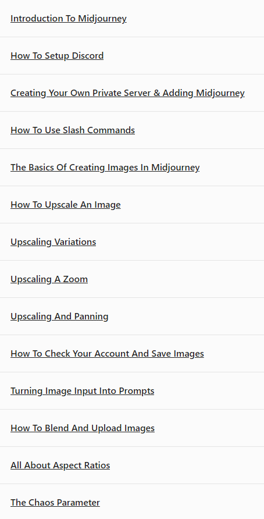Open the Introduction To Midjourney lesson
The width and height of the screenshot is (264, 519).
(x=69, y=19)
